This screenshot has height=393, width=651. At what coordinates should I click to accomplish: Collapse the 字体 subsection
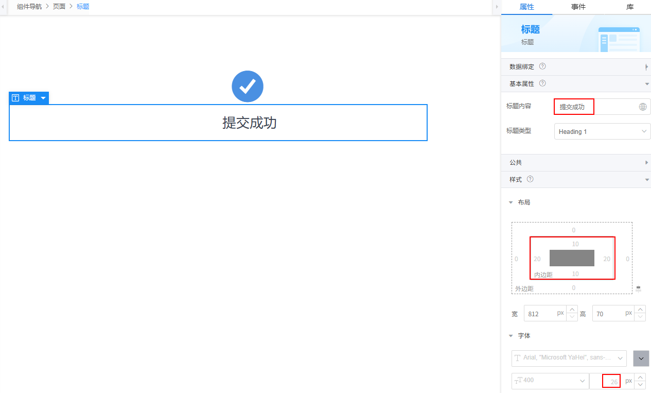coord(511,336)
